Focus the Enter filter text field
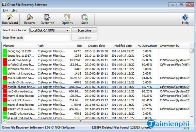The width and height of the screenshot is (196, 132). (47, 38)
